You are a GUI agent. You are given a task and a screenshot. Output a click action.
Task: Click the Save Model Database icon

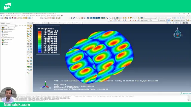(7, 18)
